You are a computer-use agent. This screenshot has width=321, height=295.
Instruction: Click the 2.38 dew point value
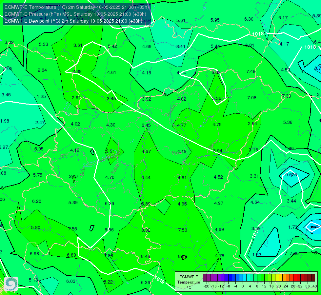(x=77, y=71)
